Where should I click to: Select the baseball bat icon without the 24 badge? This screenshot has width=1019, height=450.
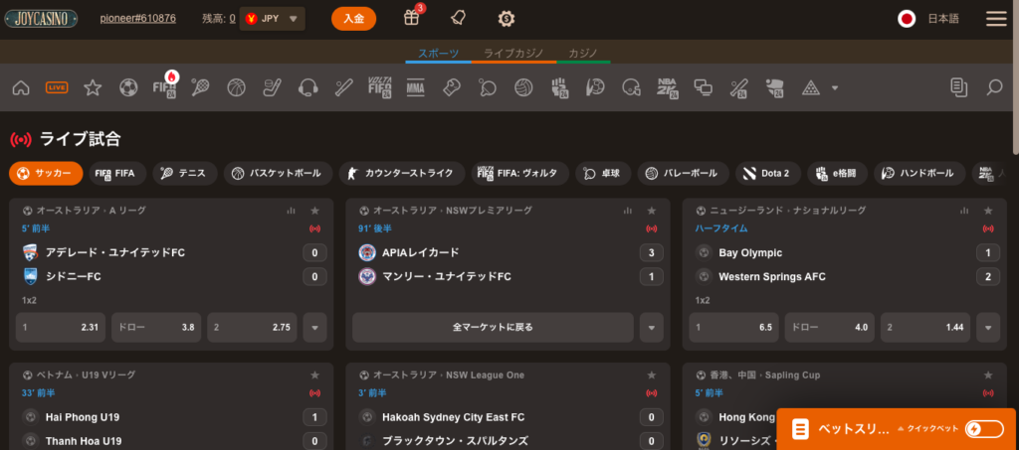[x=343, y=87]
